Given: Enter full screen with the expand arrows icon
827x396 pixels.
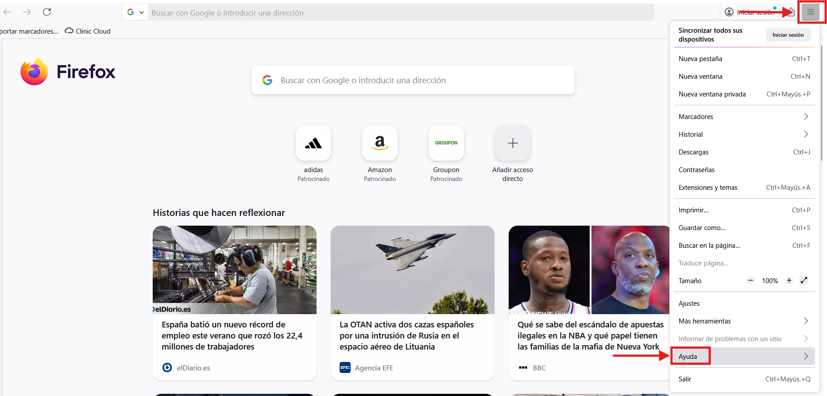Looking at the screenshot, I should pos(804,281).
